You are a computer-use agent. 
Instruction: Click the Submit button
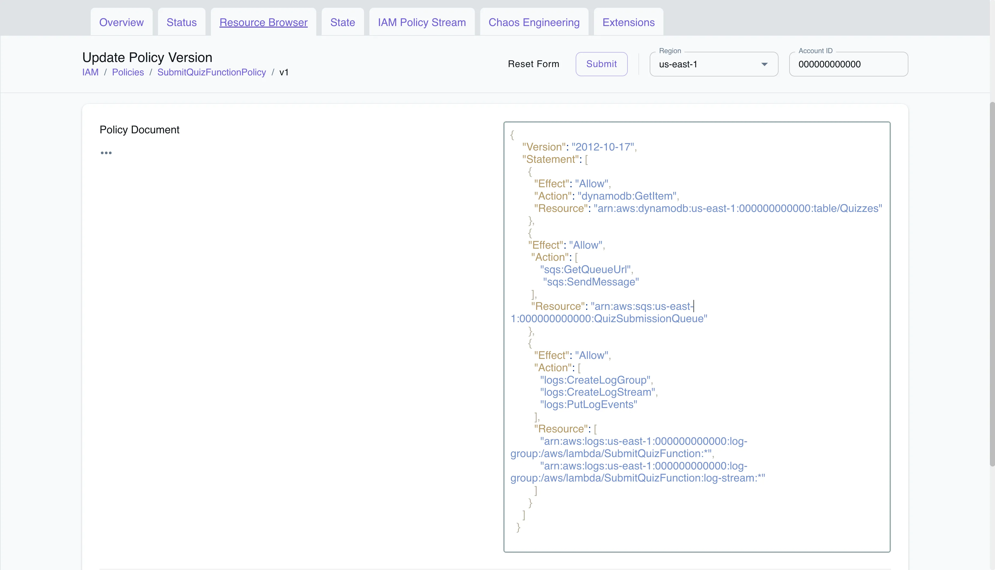[x=601, y=64]
